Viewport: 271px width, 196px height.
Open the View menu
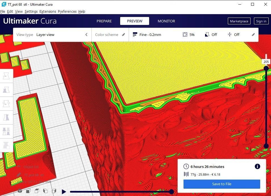pos(19,11)
